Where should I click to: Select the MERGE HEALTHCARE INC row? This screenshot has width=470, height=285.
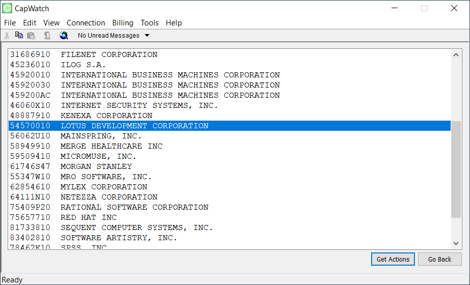229,146
